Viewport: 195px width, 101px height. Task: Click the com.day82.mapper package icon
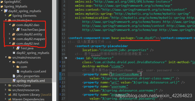point(14,39)
